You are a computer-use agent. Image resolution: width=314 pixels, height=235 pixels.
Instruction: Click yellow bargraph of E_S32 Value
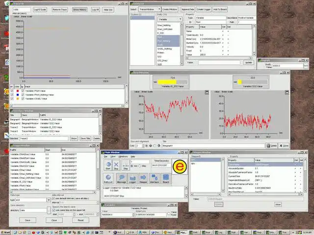click(167, 82)
